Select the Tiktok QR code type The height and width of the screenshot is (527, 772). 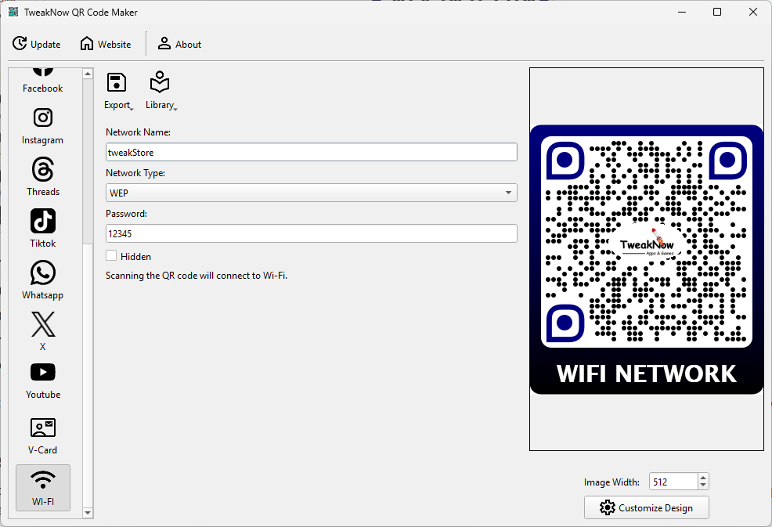43,229
